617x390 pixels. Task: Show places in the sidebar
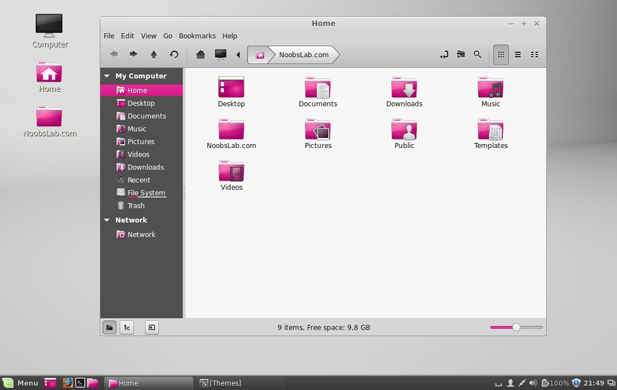click(109, 327)
